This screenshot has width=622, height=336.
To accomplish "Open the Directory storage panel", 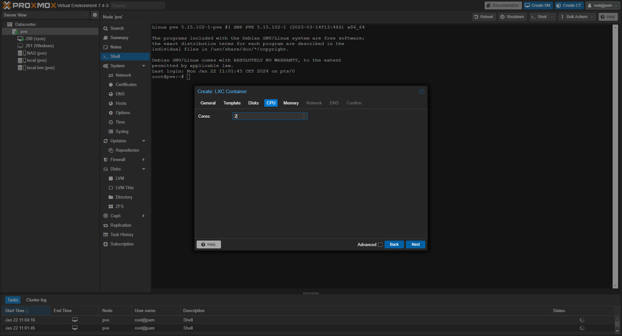I will [125, 197].
